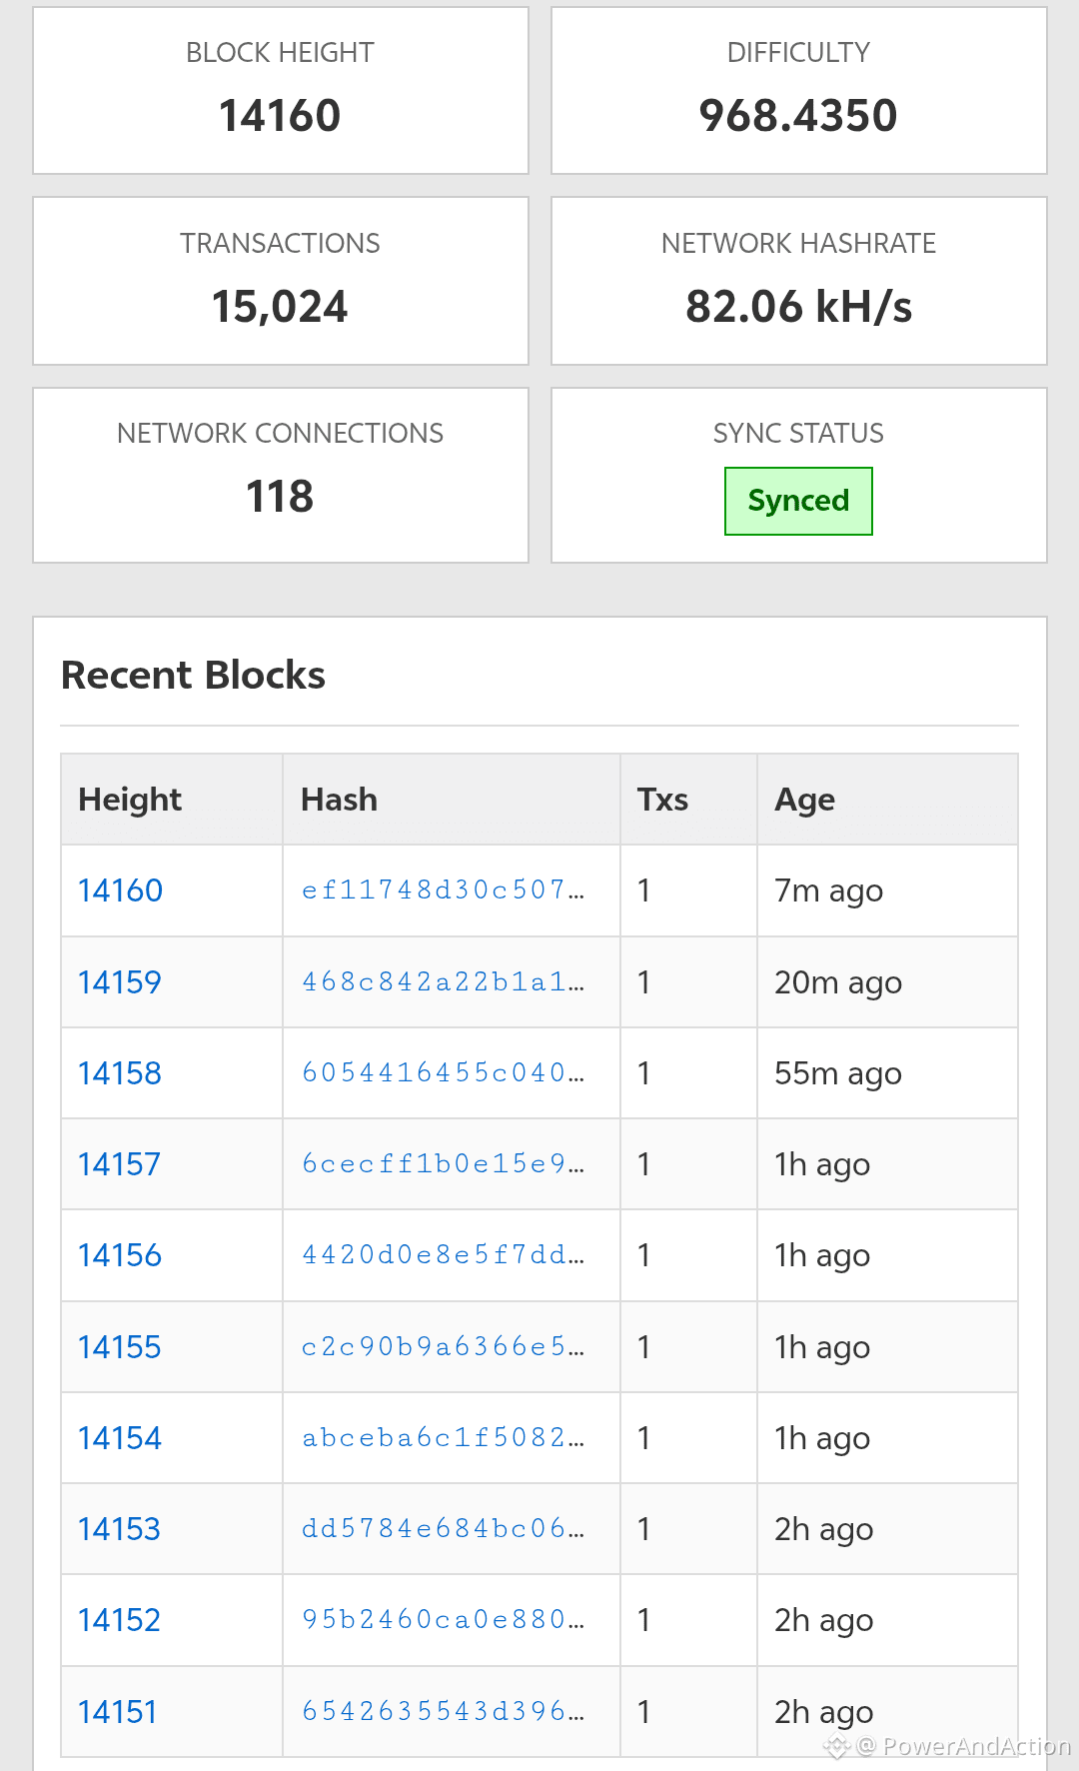Click the Network Hashrate stat card

pos(798,281)
